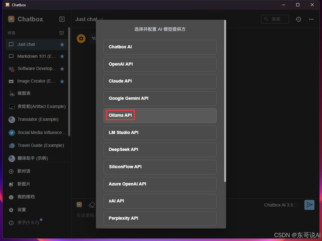Open the three-dot more menu

[311, 19]
